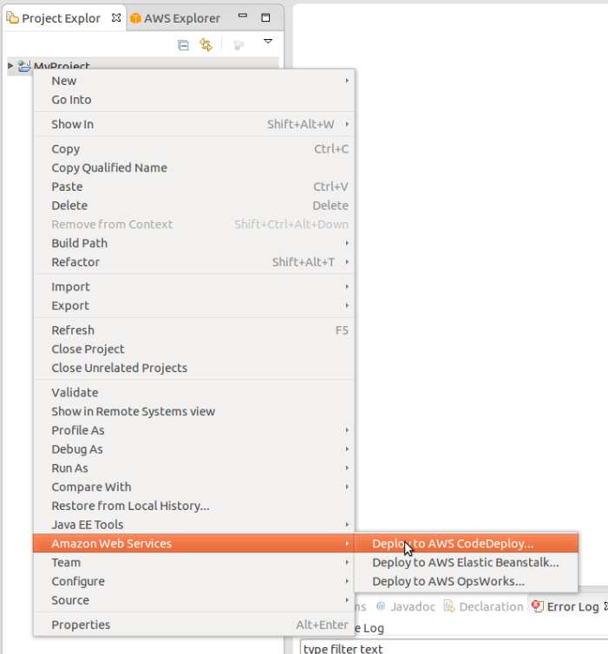Select Show in Remote Systems view
The width and height of the screenshot is (608, 654).
[194, 411]
